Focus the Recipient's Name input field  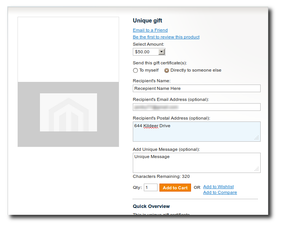(x=196, y=88)
